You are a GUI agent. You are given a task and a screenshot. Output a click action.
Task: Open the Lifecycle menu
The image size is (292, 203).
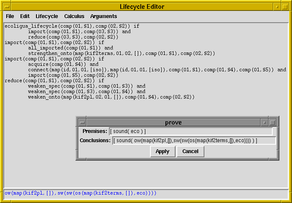click(47, 16)
